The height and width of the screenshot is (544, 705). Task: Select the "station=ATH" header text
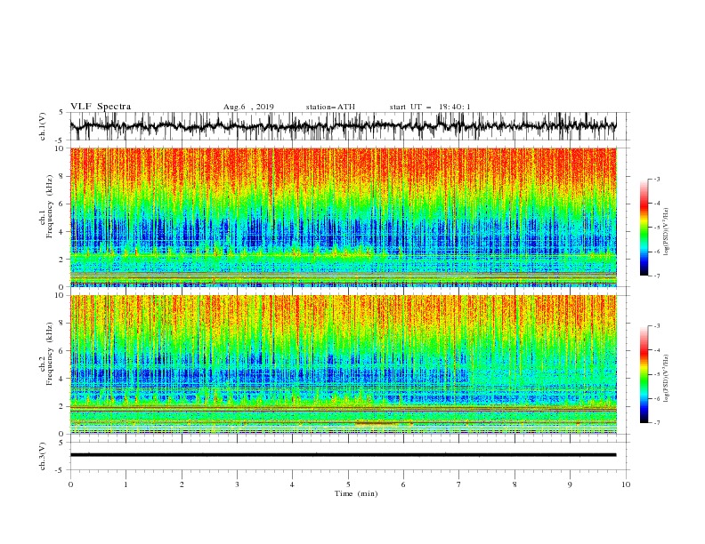tap(330, 107)
